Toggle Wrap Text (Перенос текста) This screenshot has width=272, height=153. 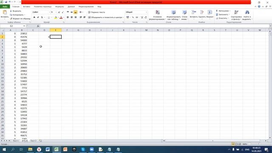(x=96, y=12)
